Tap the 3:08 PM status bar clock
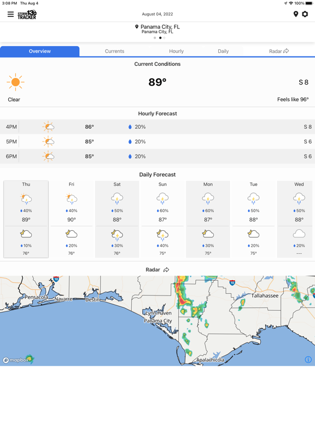Image resolution: width=315 pixels, height=421 pixels. 9,3
